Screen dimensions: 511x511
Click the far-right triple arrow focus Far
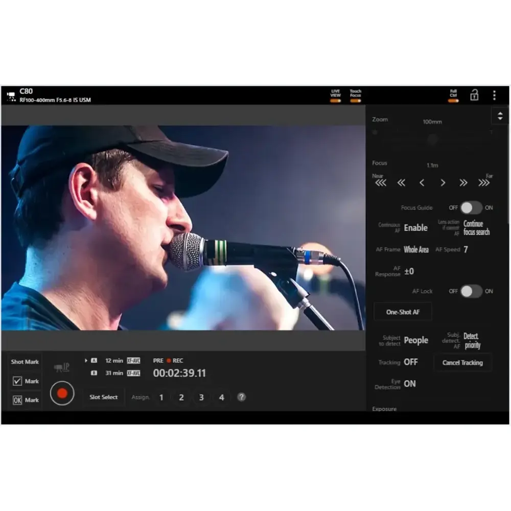point(483,183)
